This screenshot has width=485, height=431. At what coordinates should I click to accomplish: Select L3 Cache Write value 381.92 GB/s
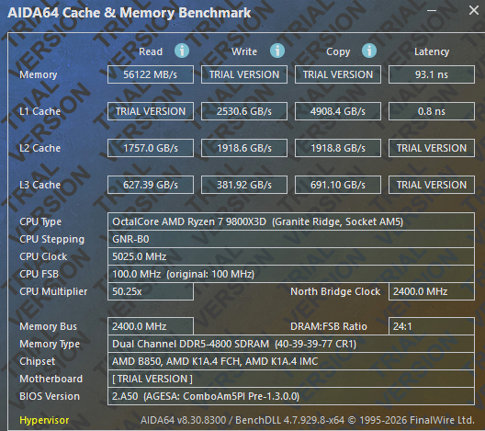(244, 185)
